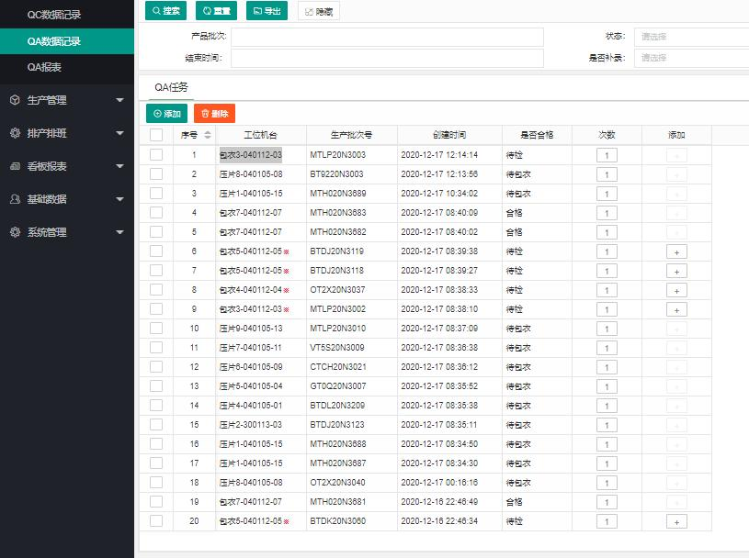Expand the 系统管理 sidebar menu arrow
This screenshot has height=558, width=749.
pyautogui.click(x=119, y=232)
